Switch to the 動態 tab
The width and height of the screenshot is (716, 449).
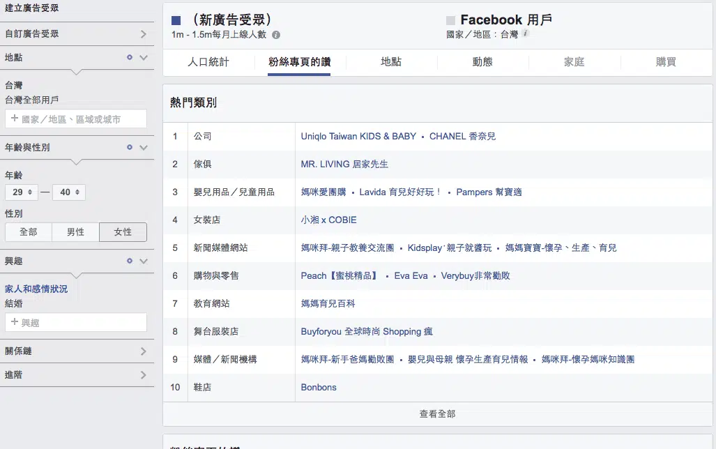482,62
